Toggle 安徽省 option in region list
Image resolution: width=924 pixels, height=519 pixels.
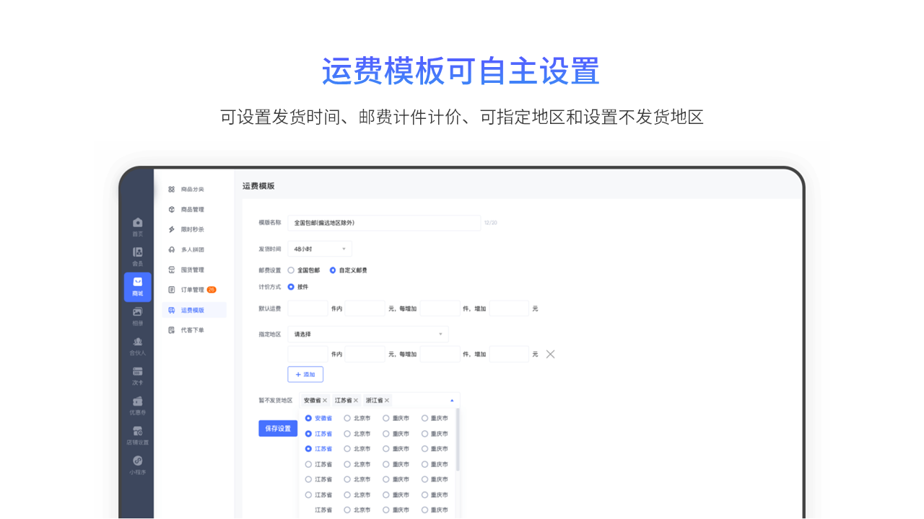pos(318,418)
